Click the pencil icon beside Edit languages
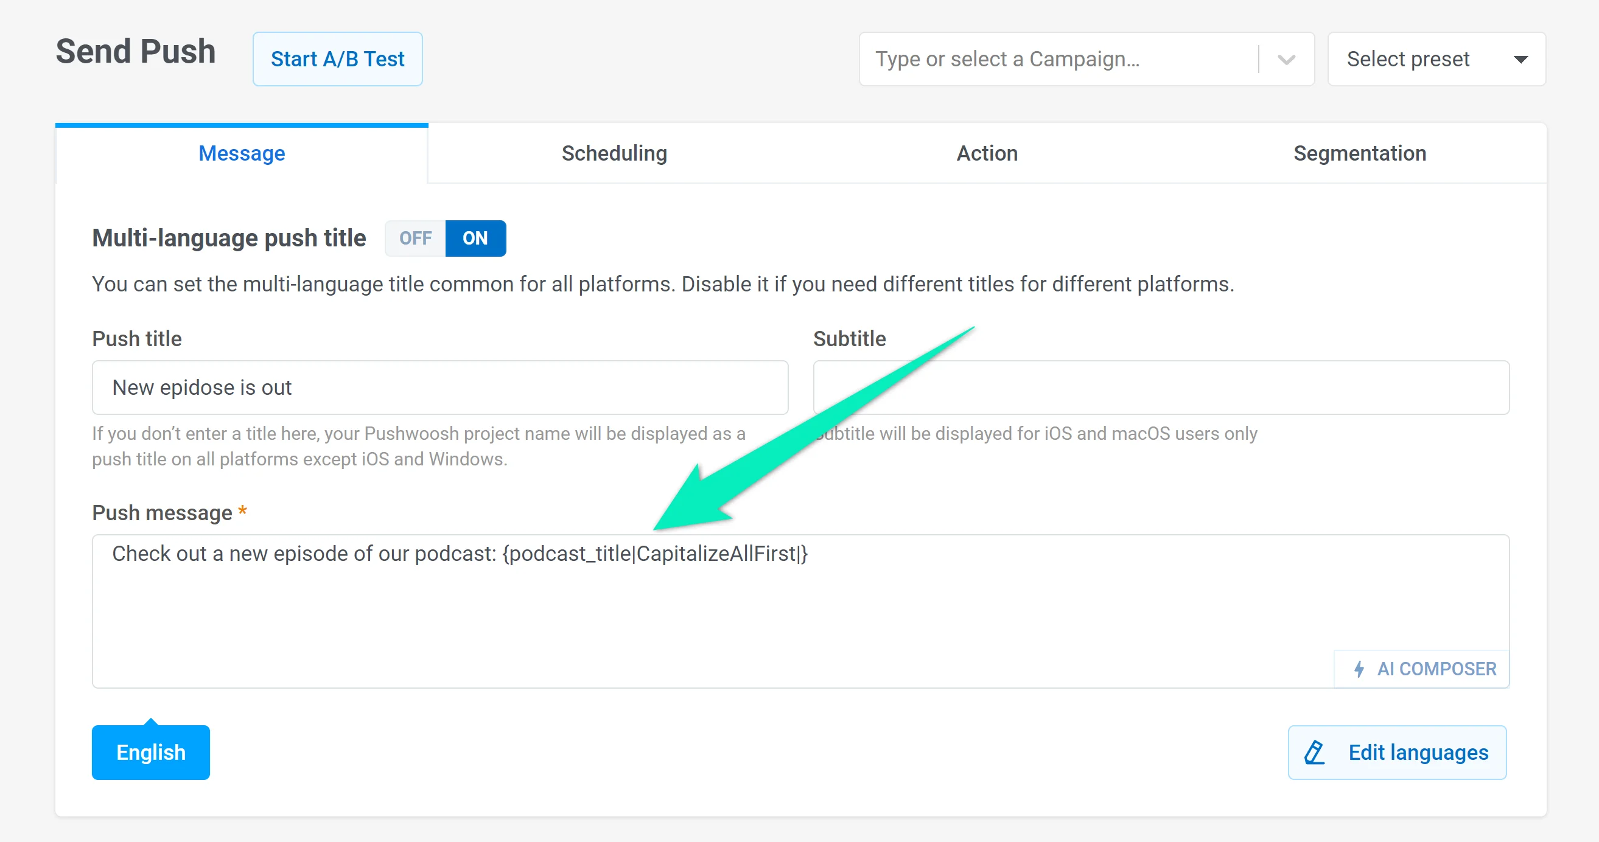 [1314, 753]
